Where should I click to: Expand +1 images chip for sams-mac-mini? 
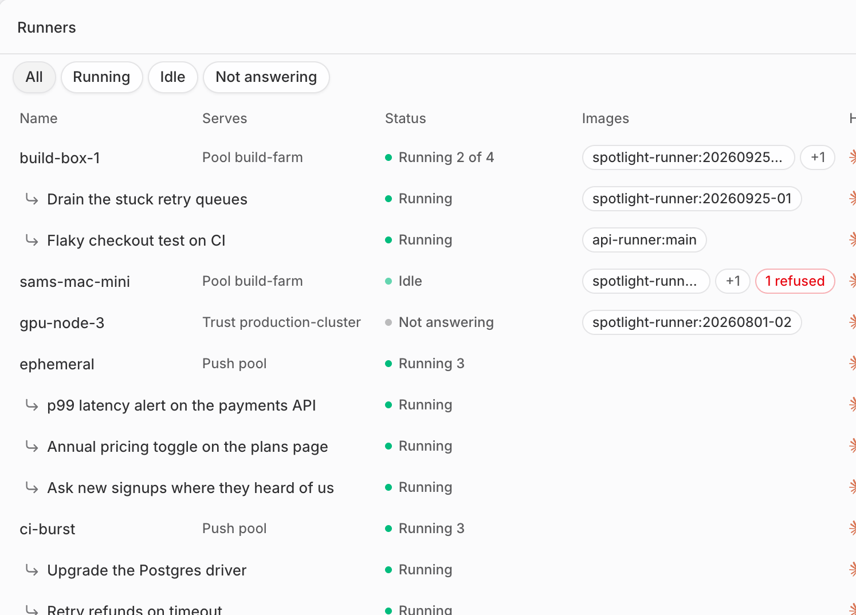tap(733, 281)
